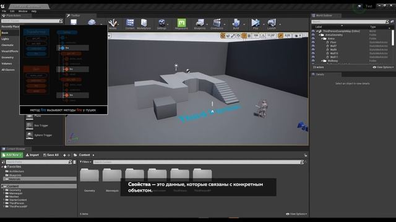Image resolution: width=396 pixels, height=222 pixels.
Task: Toggle visibility of ThirdPersonExampleMap row
Action: [x=313, y=31]
